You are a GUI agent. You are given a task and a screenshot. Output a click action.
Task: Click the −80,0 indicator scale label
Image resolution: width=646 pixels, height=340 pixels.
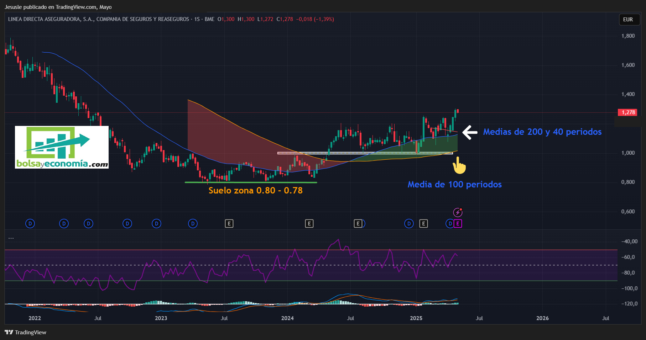pyautogui.click(x=628, y=273)
